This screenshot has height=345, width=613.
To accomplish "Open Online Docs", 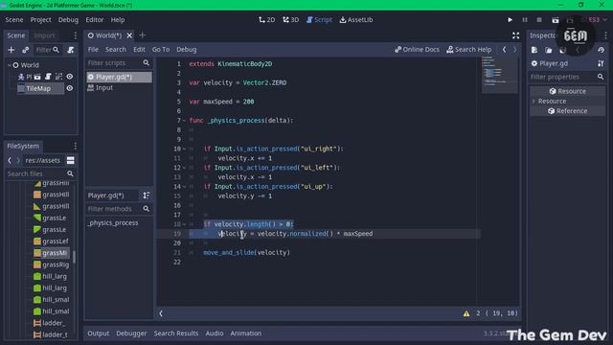I will (417, 50).
